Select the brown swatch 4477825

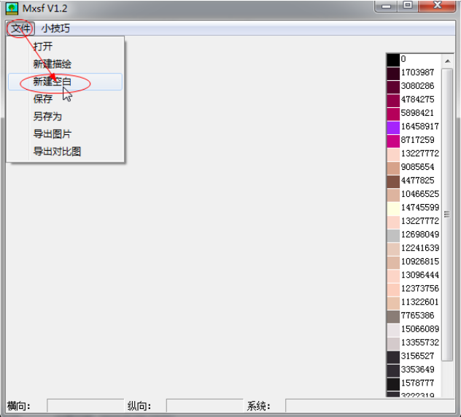tap(393, 181)
